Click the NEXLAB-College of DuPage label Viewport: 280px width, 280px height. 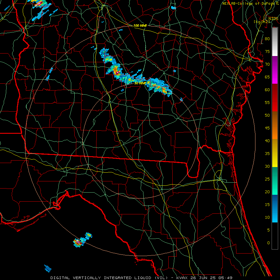click(x=249, y=3)
